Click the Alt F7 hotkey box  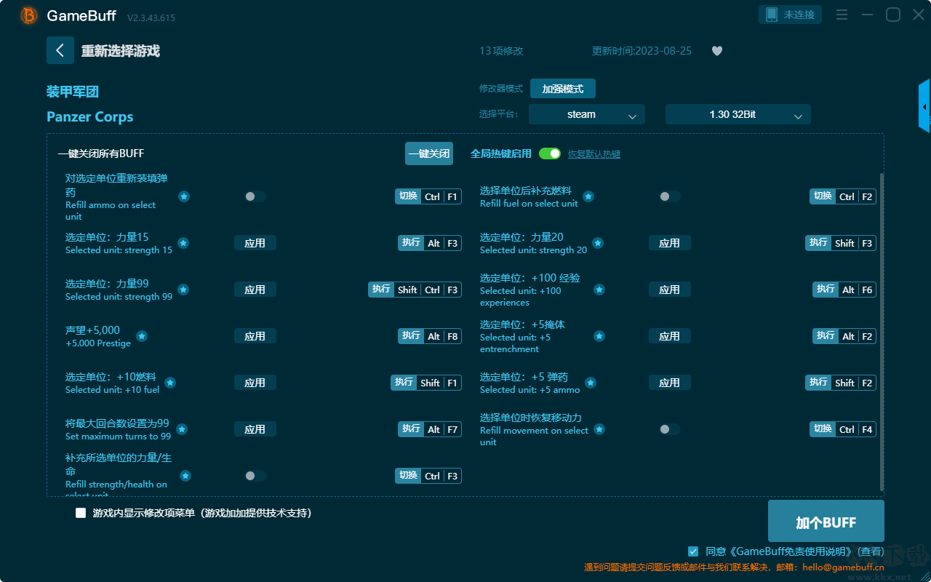[430, 429]
